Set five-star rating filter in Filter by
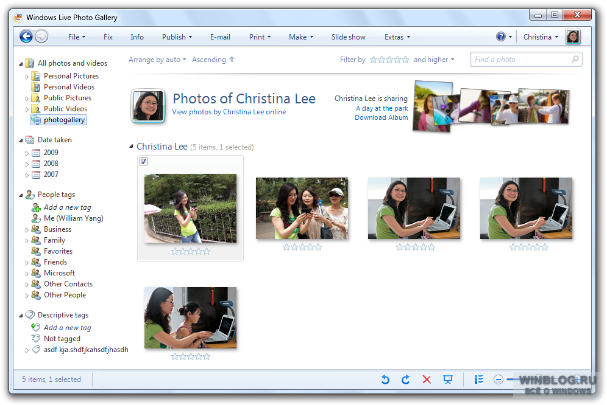This screenshot has width=607, height=405. [x=405, y=60]
